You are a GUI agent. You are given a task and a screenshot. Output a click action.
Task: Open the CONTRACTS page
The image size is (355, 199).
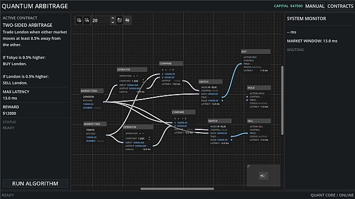(340, 6)
